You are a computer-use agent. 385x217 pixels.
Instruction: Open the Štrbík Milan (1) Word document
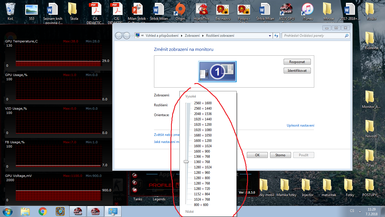click(265, 12)
